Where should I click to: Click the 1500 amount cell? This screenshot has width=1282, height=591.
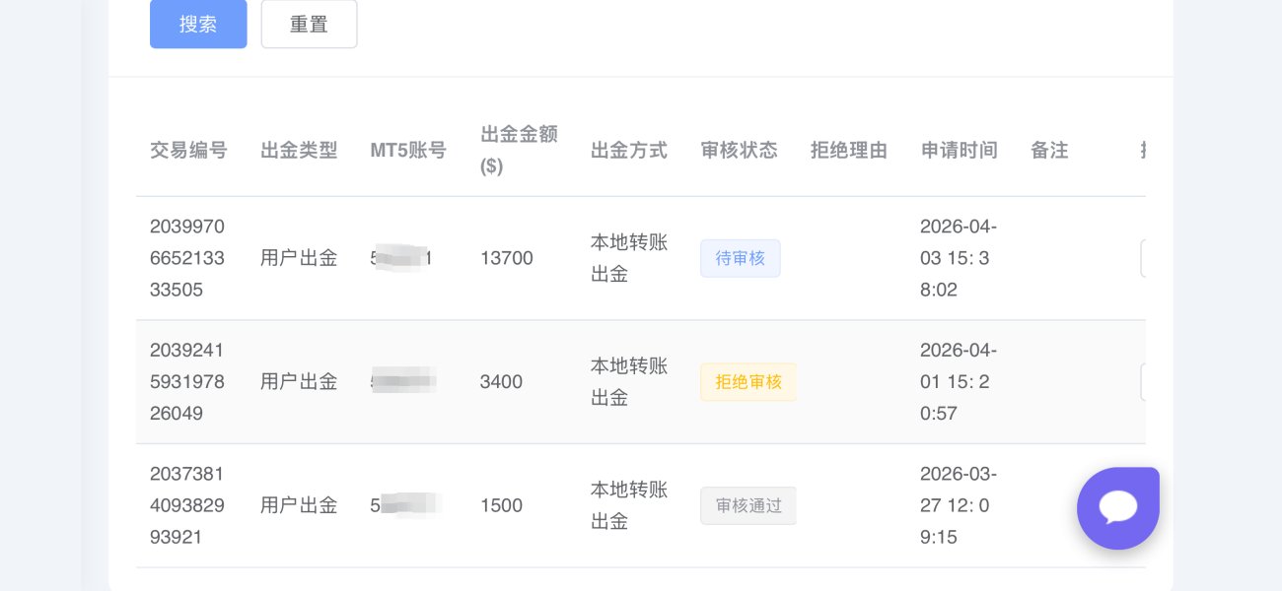pyautogui.click(x=501, y=505)
